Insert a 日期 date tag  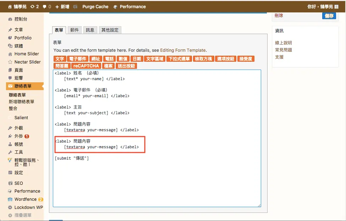click(x=137, y=59)
